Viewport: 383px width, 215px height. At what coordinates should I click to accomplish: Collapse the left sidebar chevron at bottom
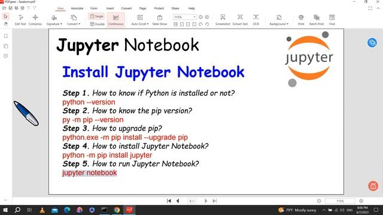(5, 200)
